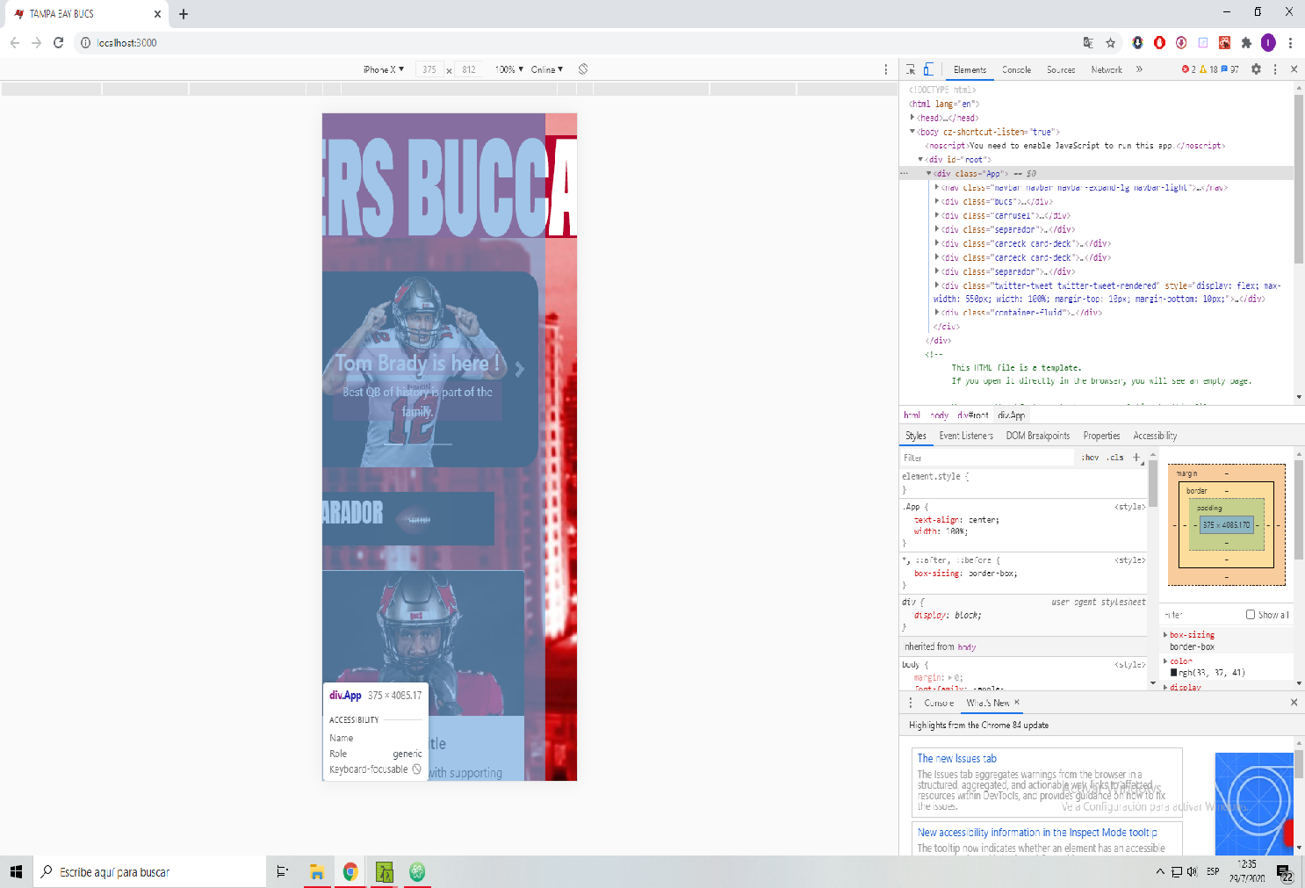Open the Online throttling dropdown
The image size is (1305, 888).
tap(547, 69)
